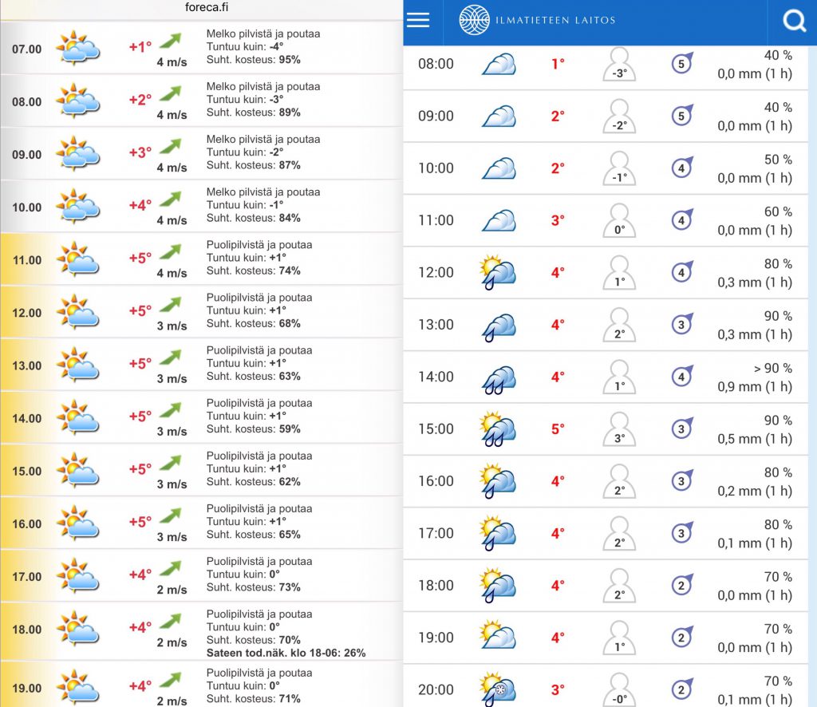Click the Ilmatieteen Laitos header text
The height and width of the screenshot is (707, 817).
pyautogui.click(x=555, y=20)
